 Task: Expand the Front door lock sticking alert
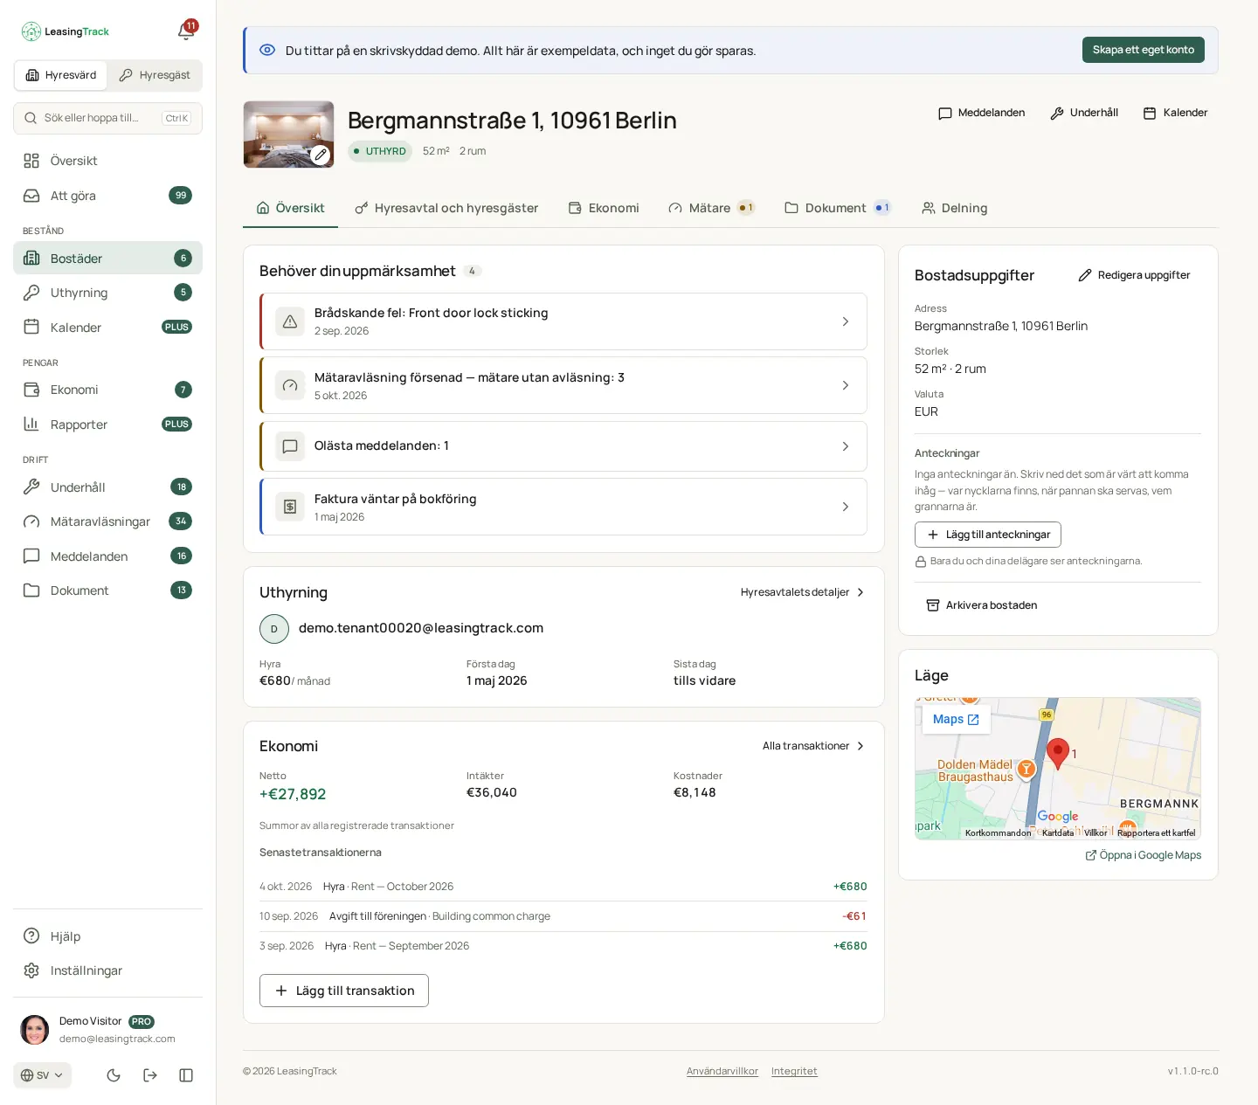563,321
